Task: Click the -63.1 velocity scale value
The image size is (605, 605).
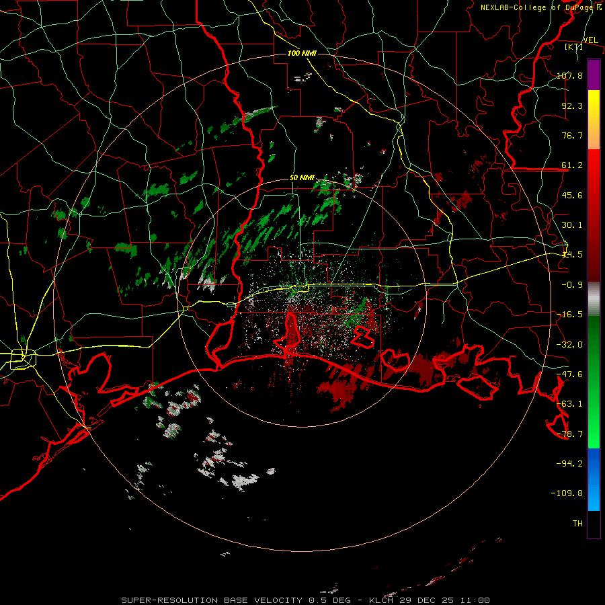Action: tap(569, 404)
